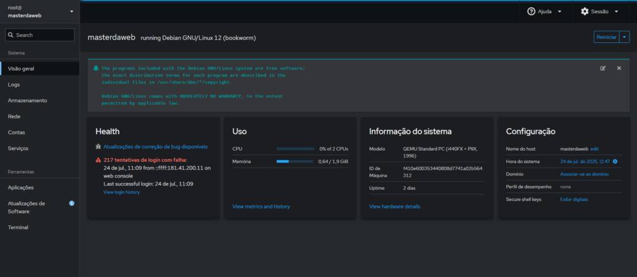Click Exibir digitais link

coord(574,199)
